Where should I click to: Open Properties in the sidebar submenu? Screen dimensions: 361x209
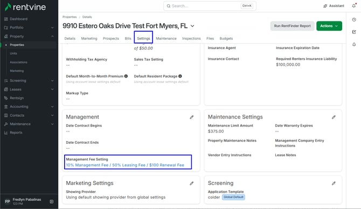[x=17, y=45]
